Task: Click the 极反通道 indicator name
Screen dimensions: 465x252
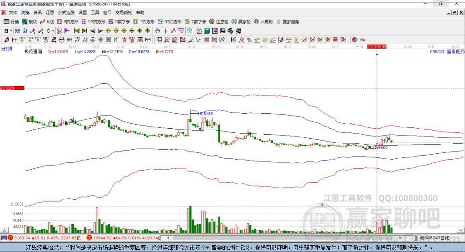Action: pos(33,52)
